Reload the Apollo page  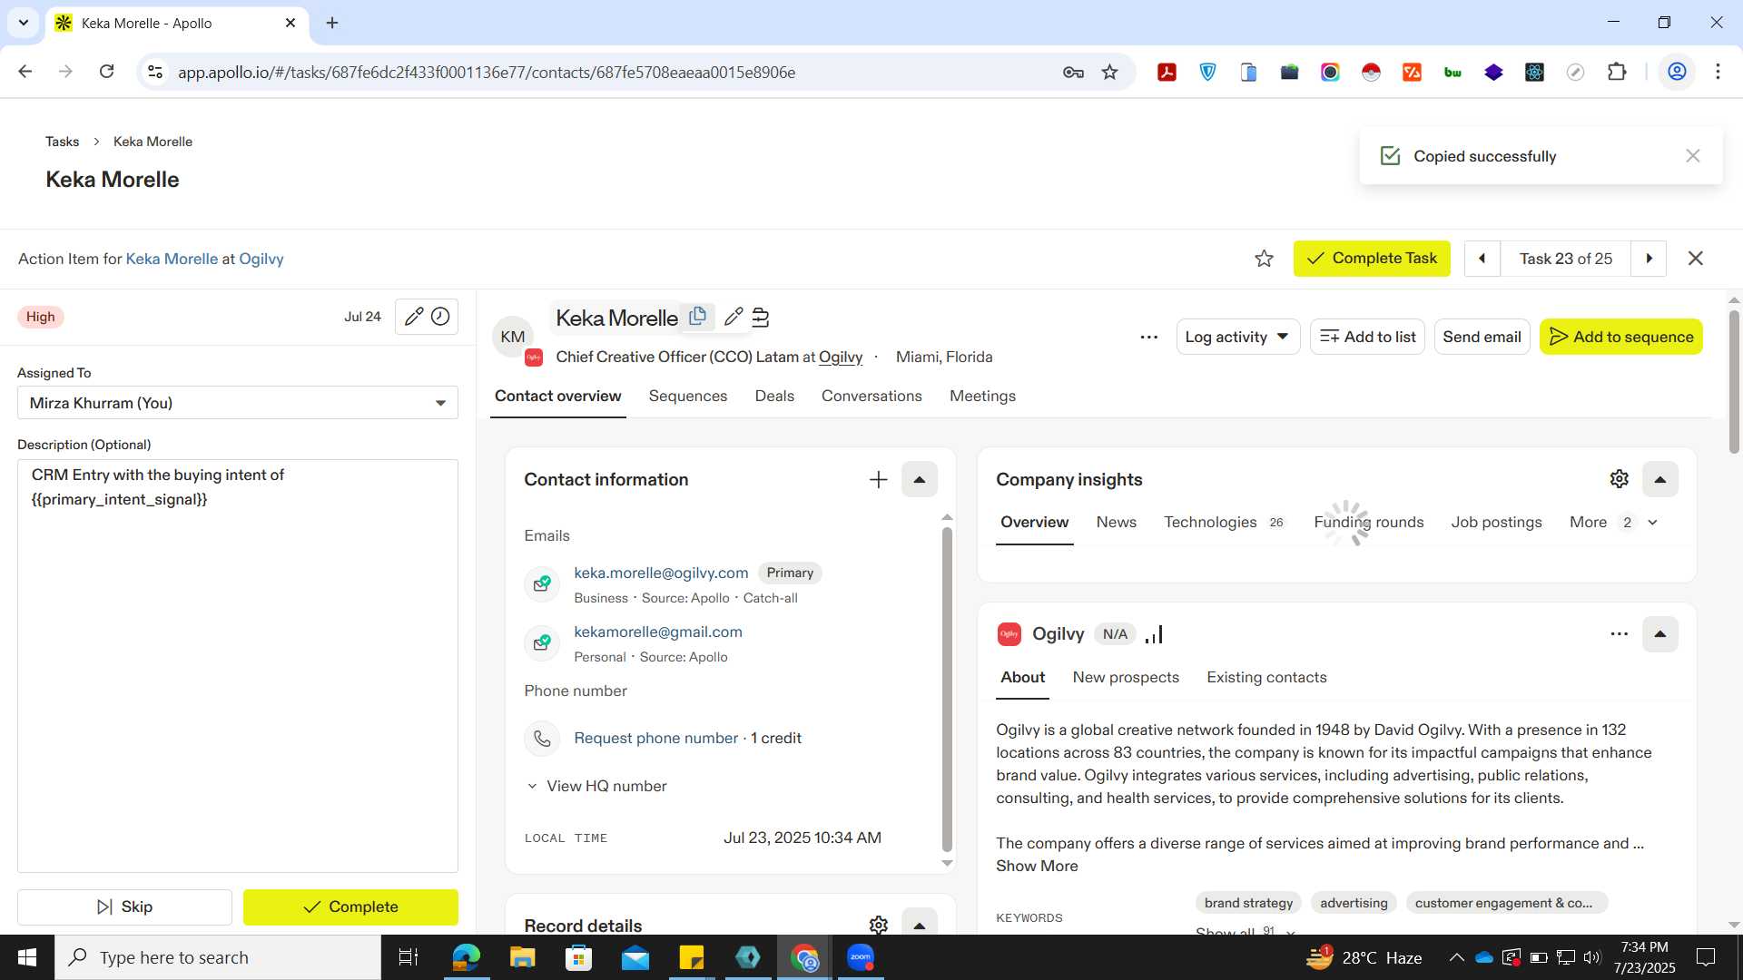pyautogui.click(x=106, y=72)
